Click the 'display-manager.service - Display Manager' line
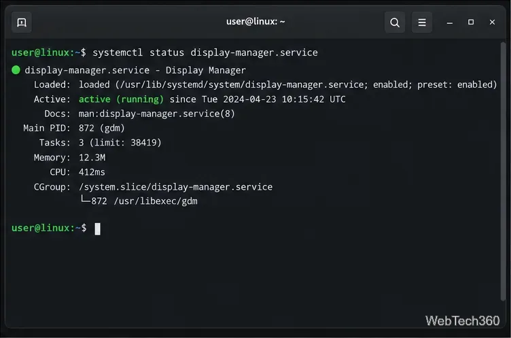Viewport: 511px width, 338px height. (135, 70)
